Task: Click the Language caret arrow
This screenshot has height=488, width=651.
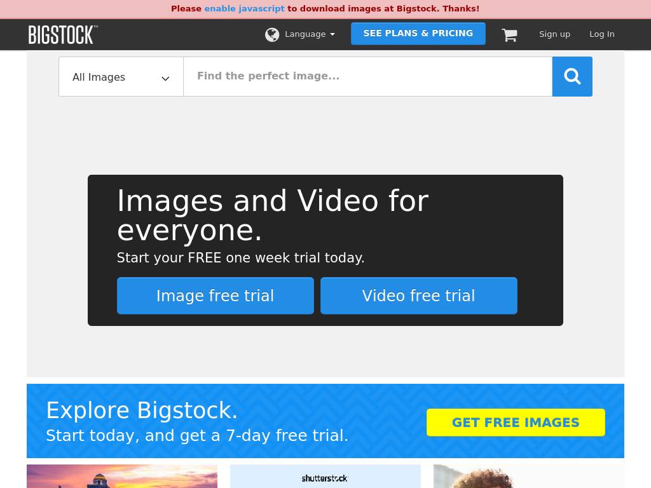Action: coord(332,35)
